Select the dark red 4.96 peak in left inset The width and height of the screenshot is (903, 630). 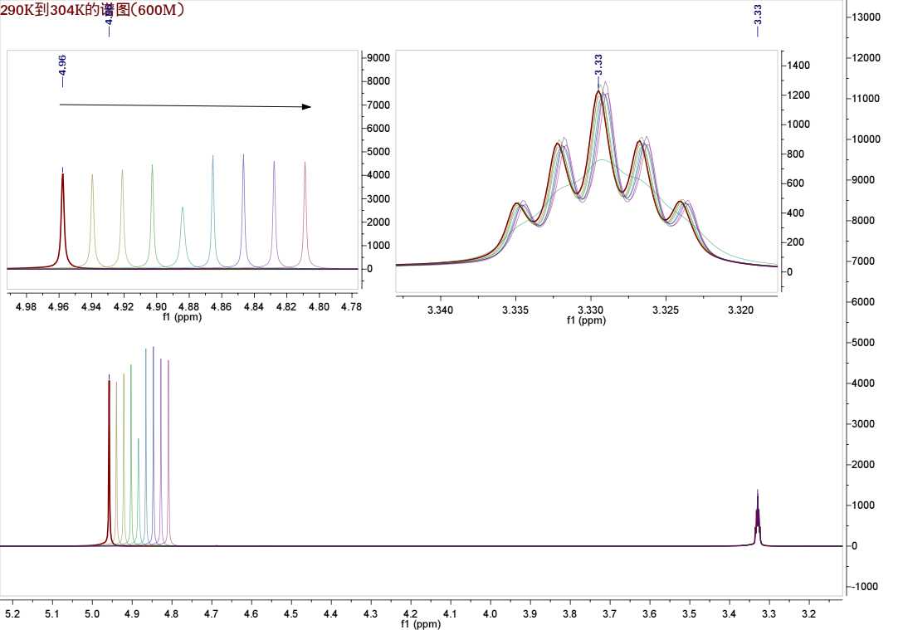coord(63,216)
